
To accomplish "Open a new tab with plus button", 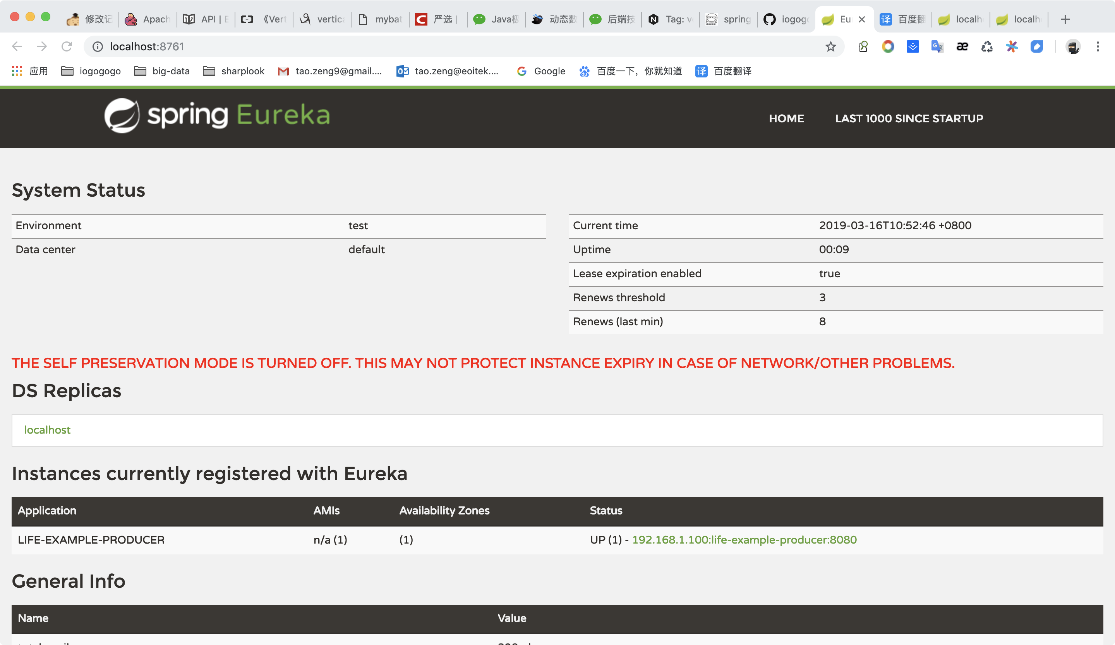I will tap(1065, 19).
